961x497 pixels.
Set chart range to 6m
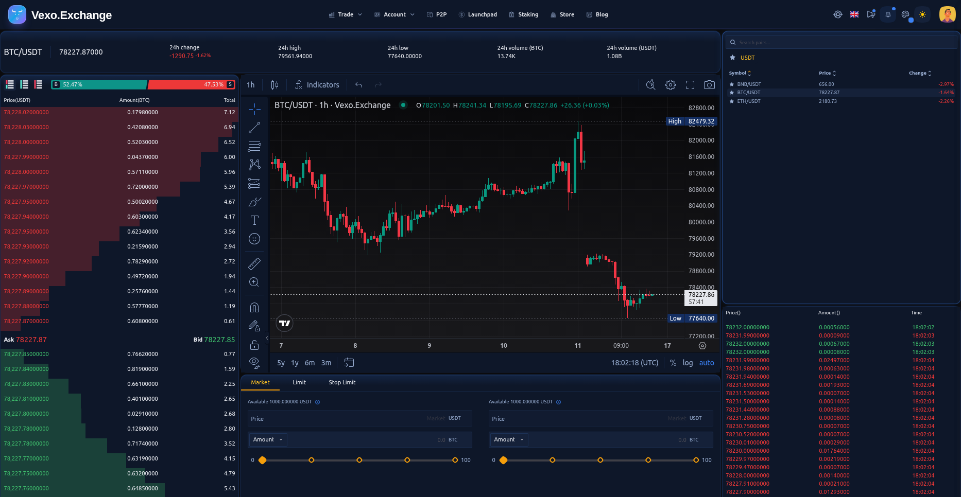310,363
